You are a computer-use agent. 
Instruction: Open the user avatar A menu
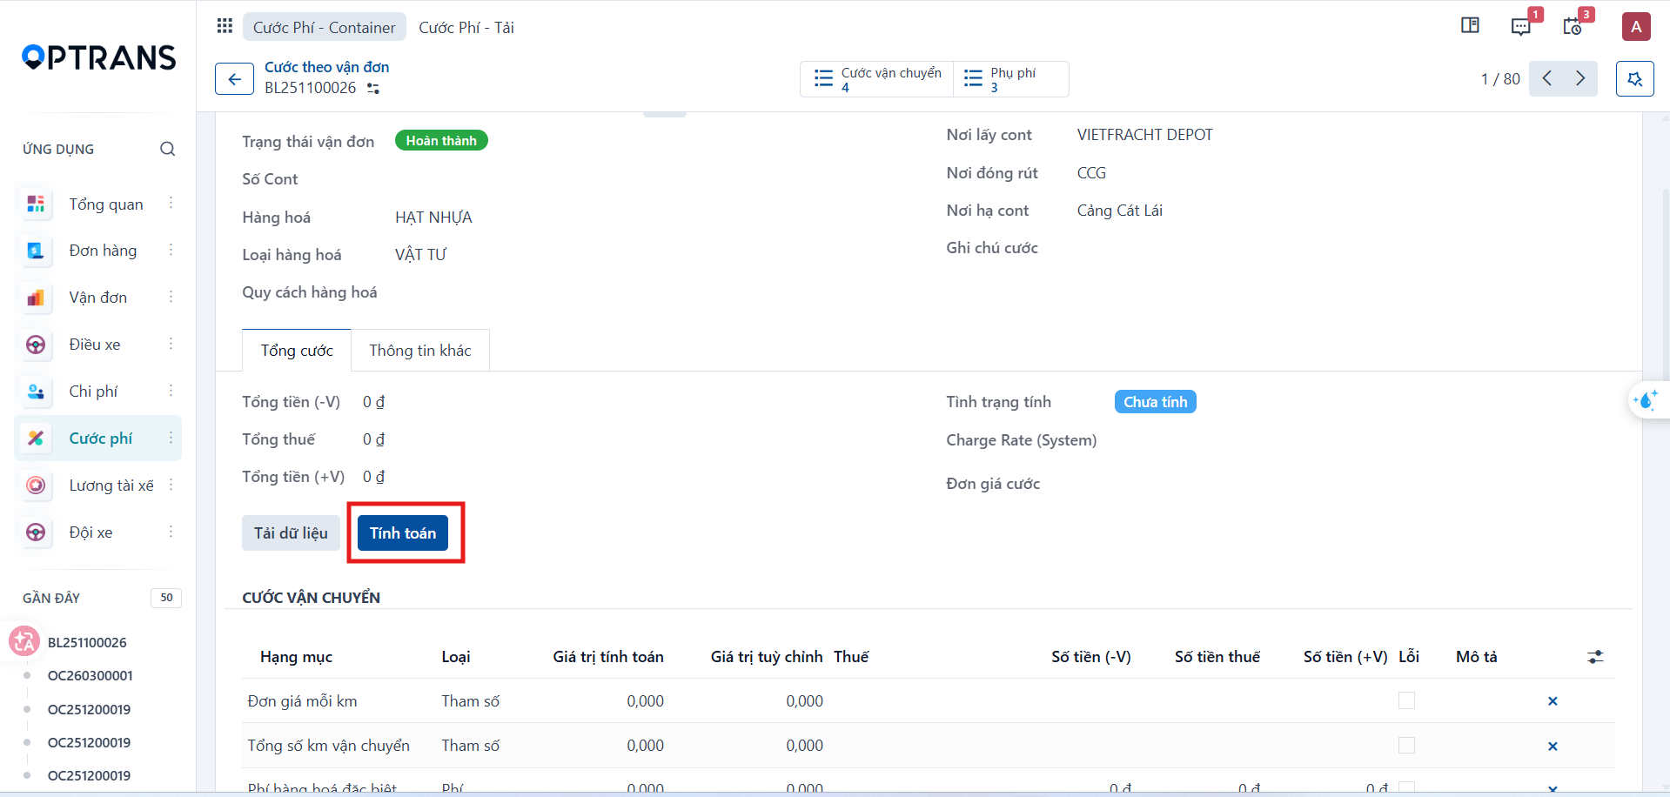coord(1636,26)
